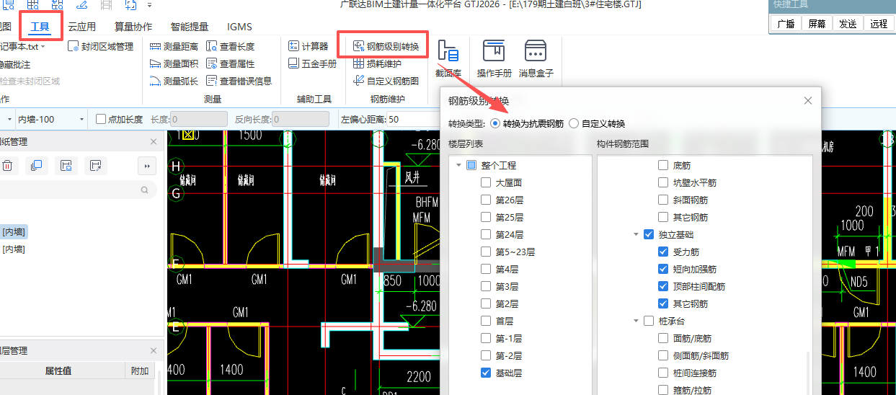Click the search magnifier in drawing panel
Viewport: 896px width, 395px height.
point(145,190)
